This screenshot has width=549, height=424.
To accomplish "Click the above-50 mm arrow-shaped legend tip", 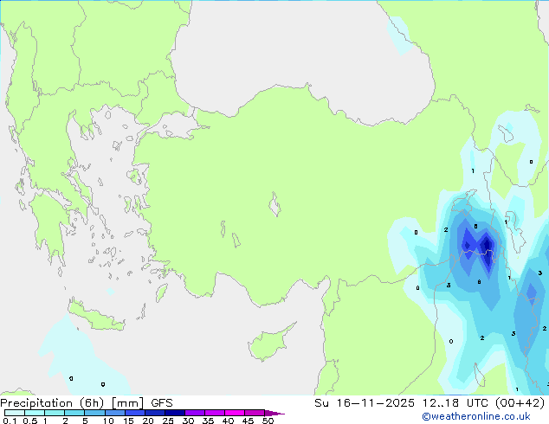I will [274, 413].
